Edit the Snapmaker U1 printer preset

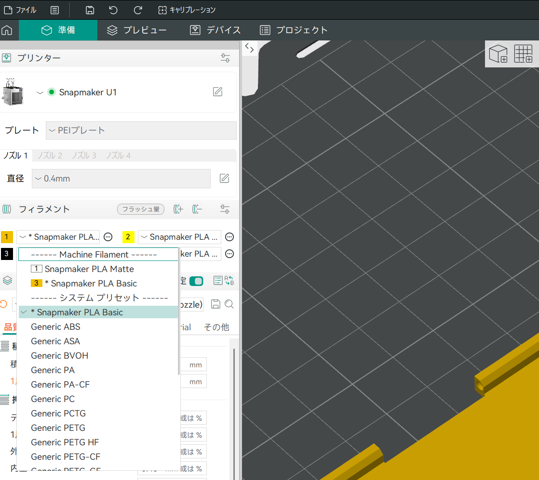(x=217, y=92)
